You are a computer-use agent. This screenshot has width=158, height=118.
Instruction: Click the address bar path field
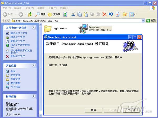tap(77, 21)
